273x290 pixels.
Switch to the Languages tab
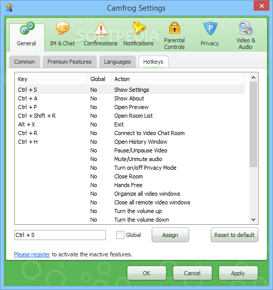coord(117,62)
